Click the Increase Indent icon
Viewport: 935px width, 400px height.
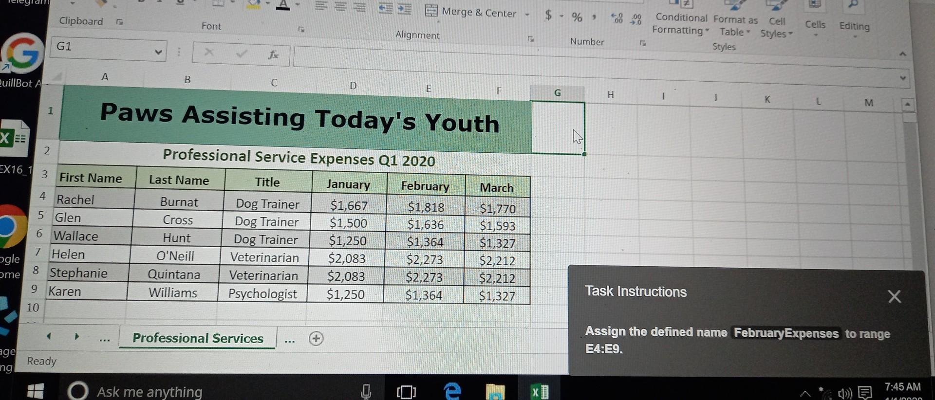click(x=404, y=9)
